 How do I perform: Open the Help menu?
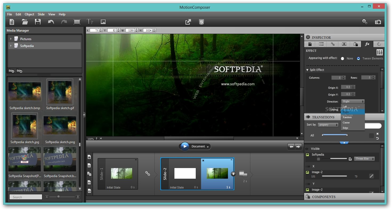click(x=62, y=14)
